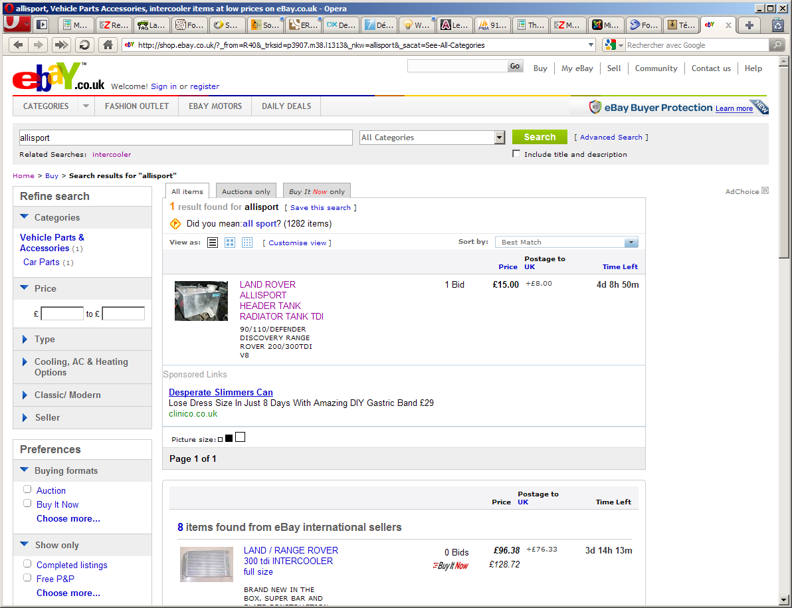This screenshot has height=608, width=792.
Task: Click the closed tabs trash icon
Action: (x=778, y=25)
